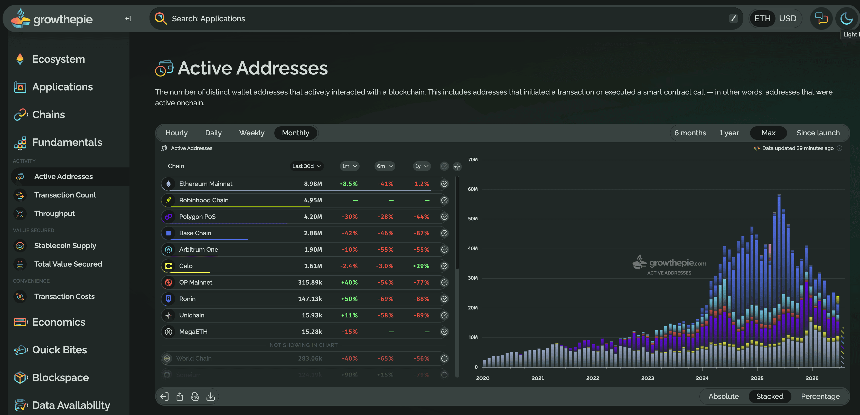Click the growthepie logo

[x=52, y=19]
